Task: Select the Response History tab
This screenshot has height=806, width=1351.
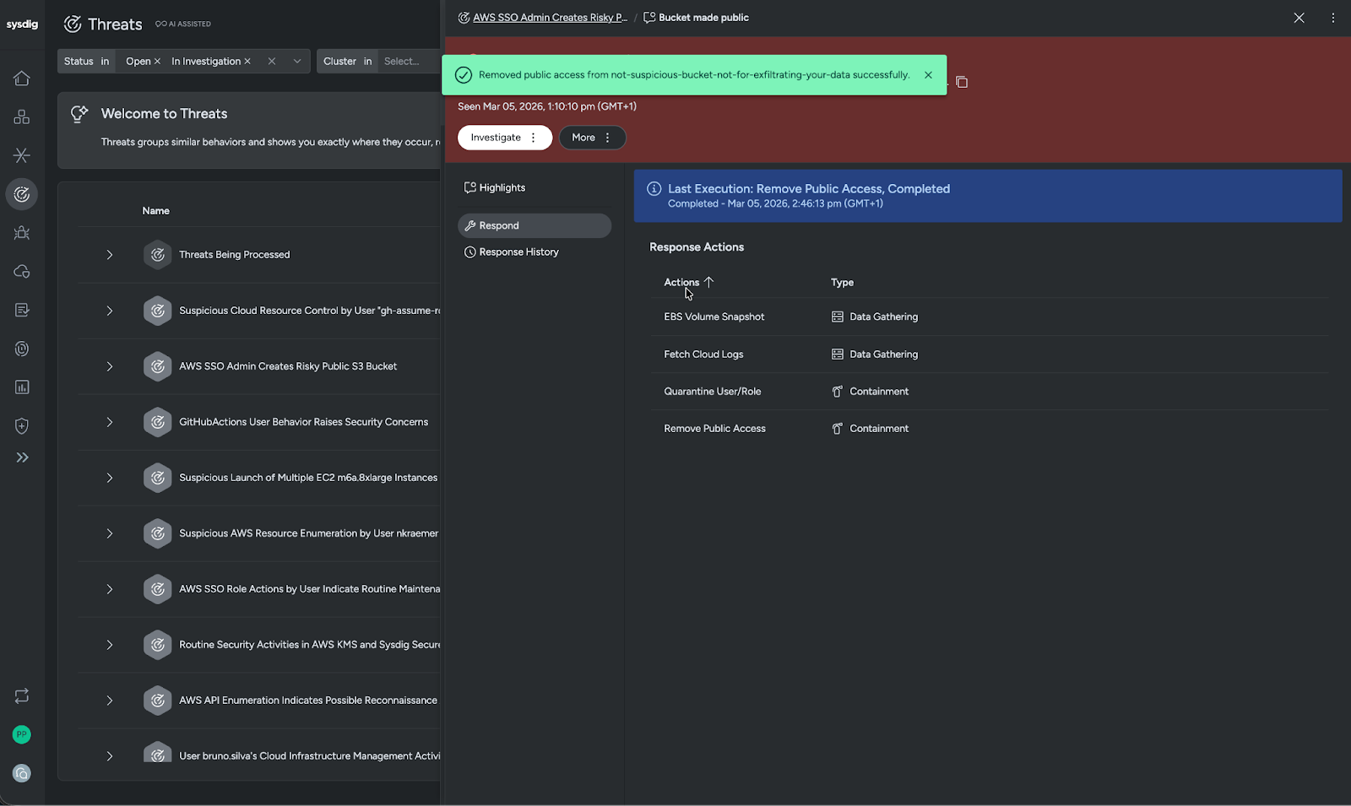Action: pyautogui.click(x=534, y=252)
